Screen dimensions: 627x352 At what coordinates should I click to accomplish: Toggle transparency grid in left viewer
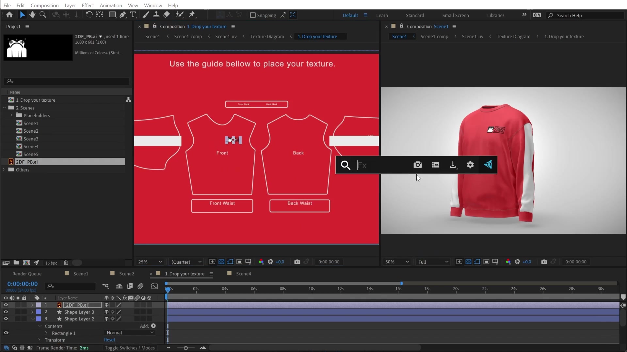(221, 262)
